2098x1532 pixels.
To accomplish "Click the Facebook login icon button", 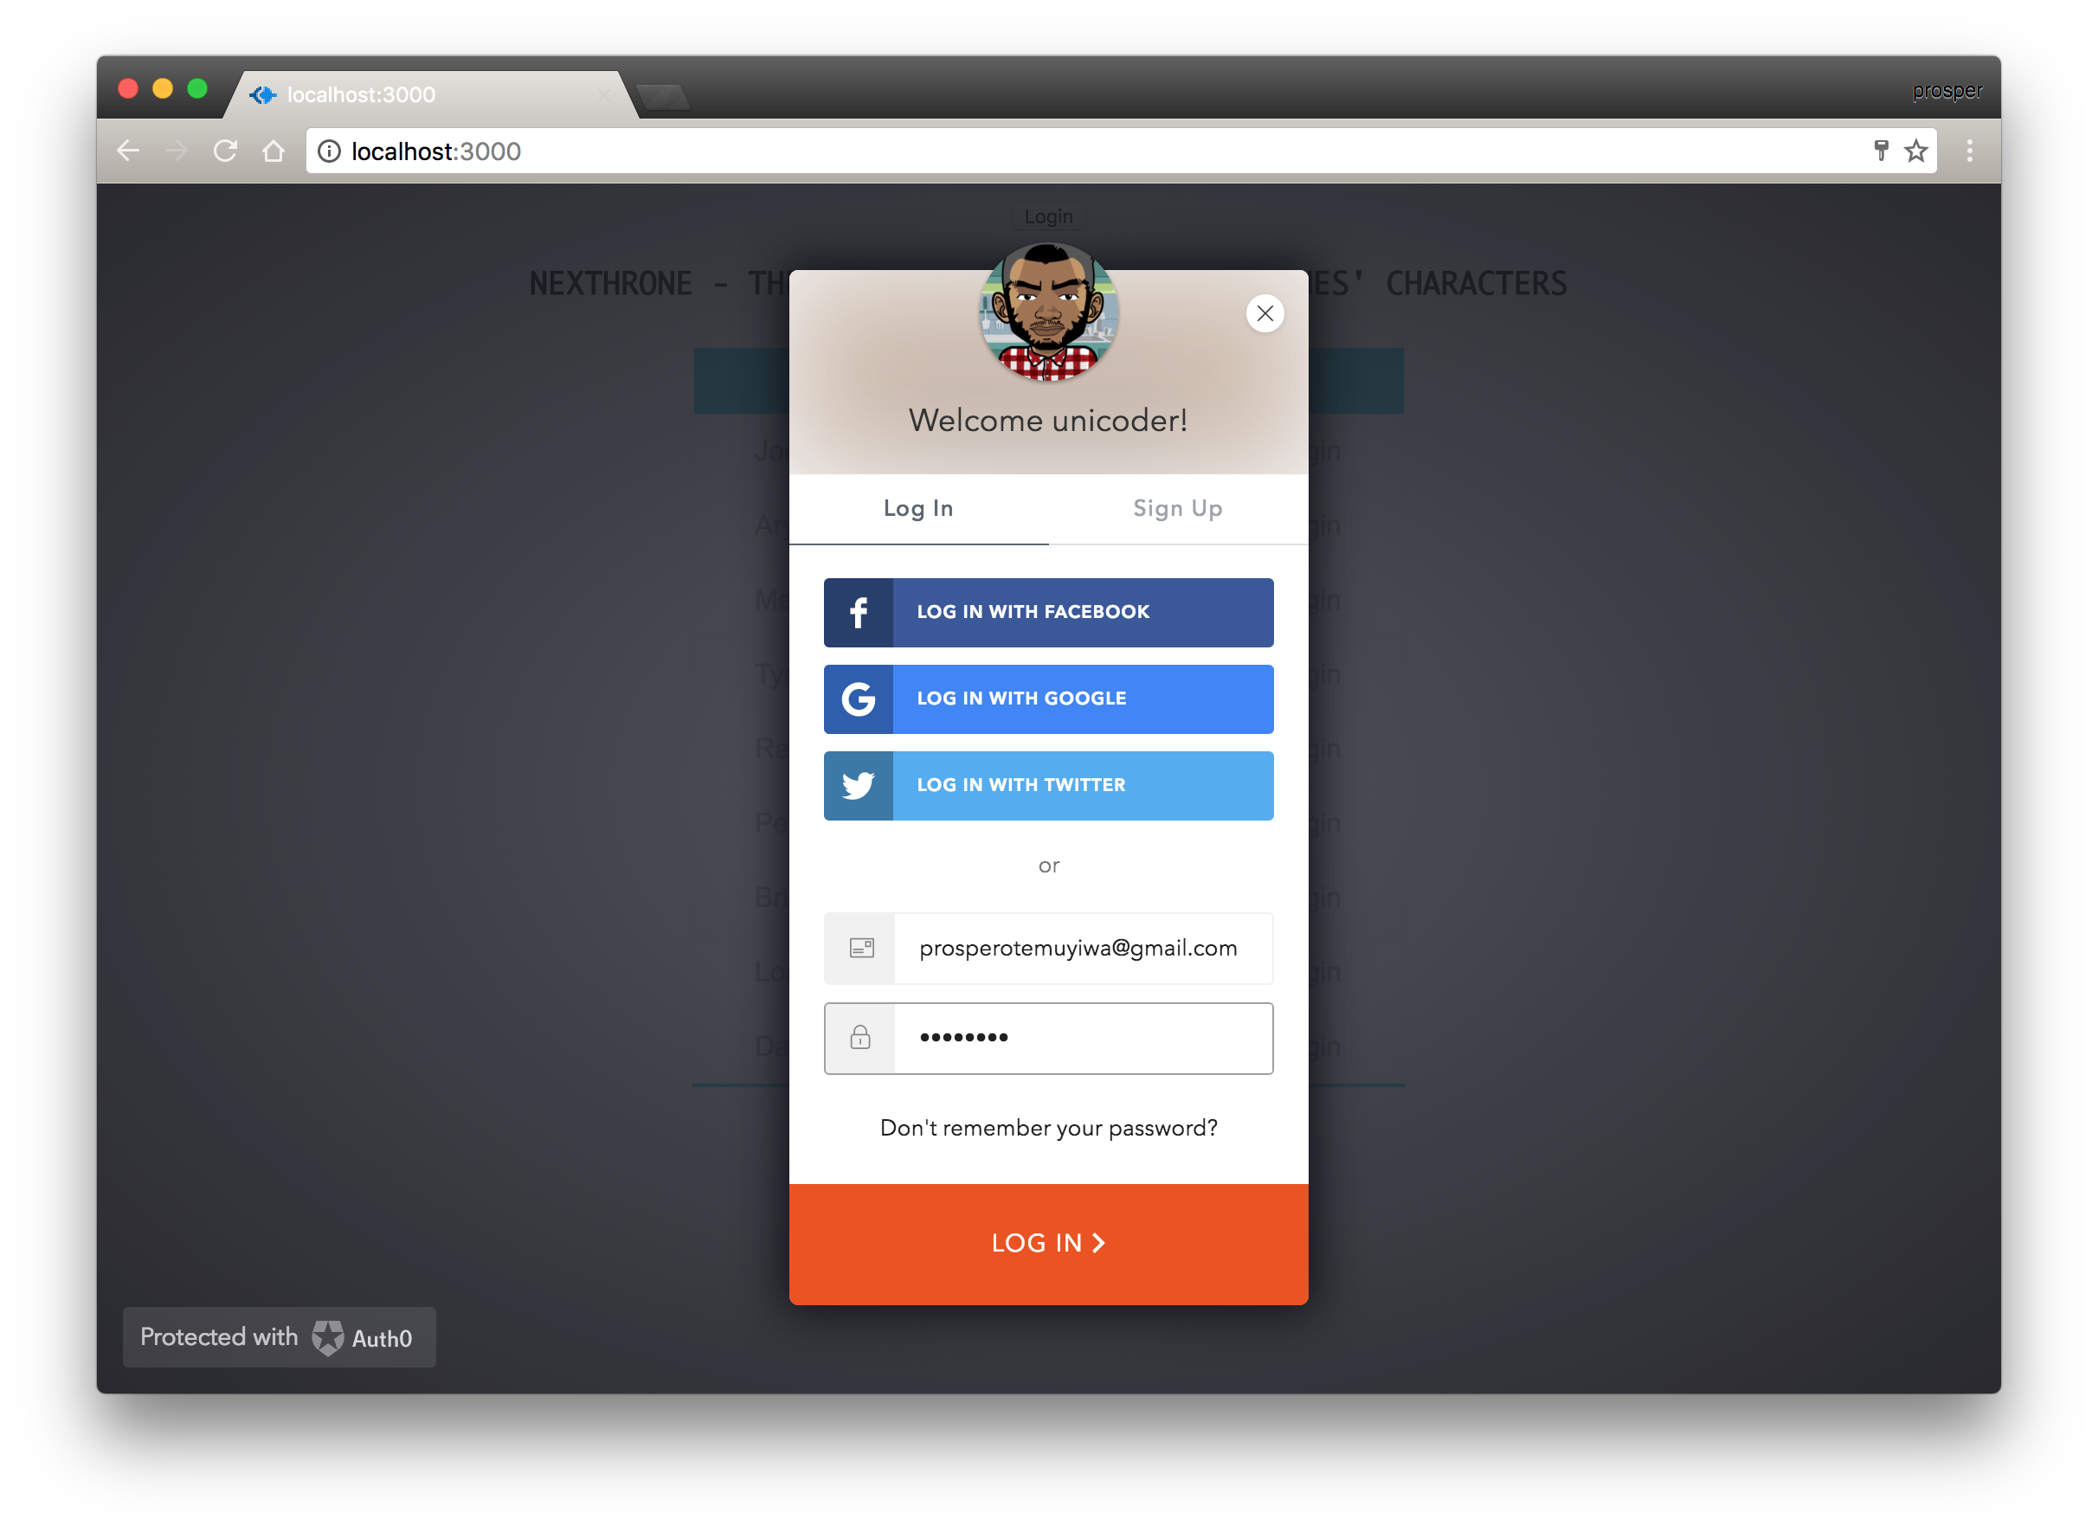I will (x=857, y=611).
